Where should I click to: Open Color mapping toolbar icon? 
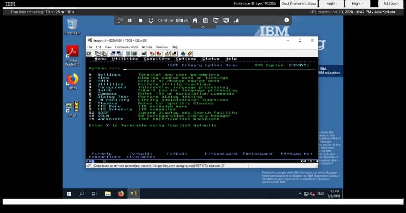click(x=135, y=53)
